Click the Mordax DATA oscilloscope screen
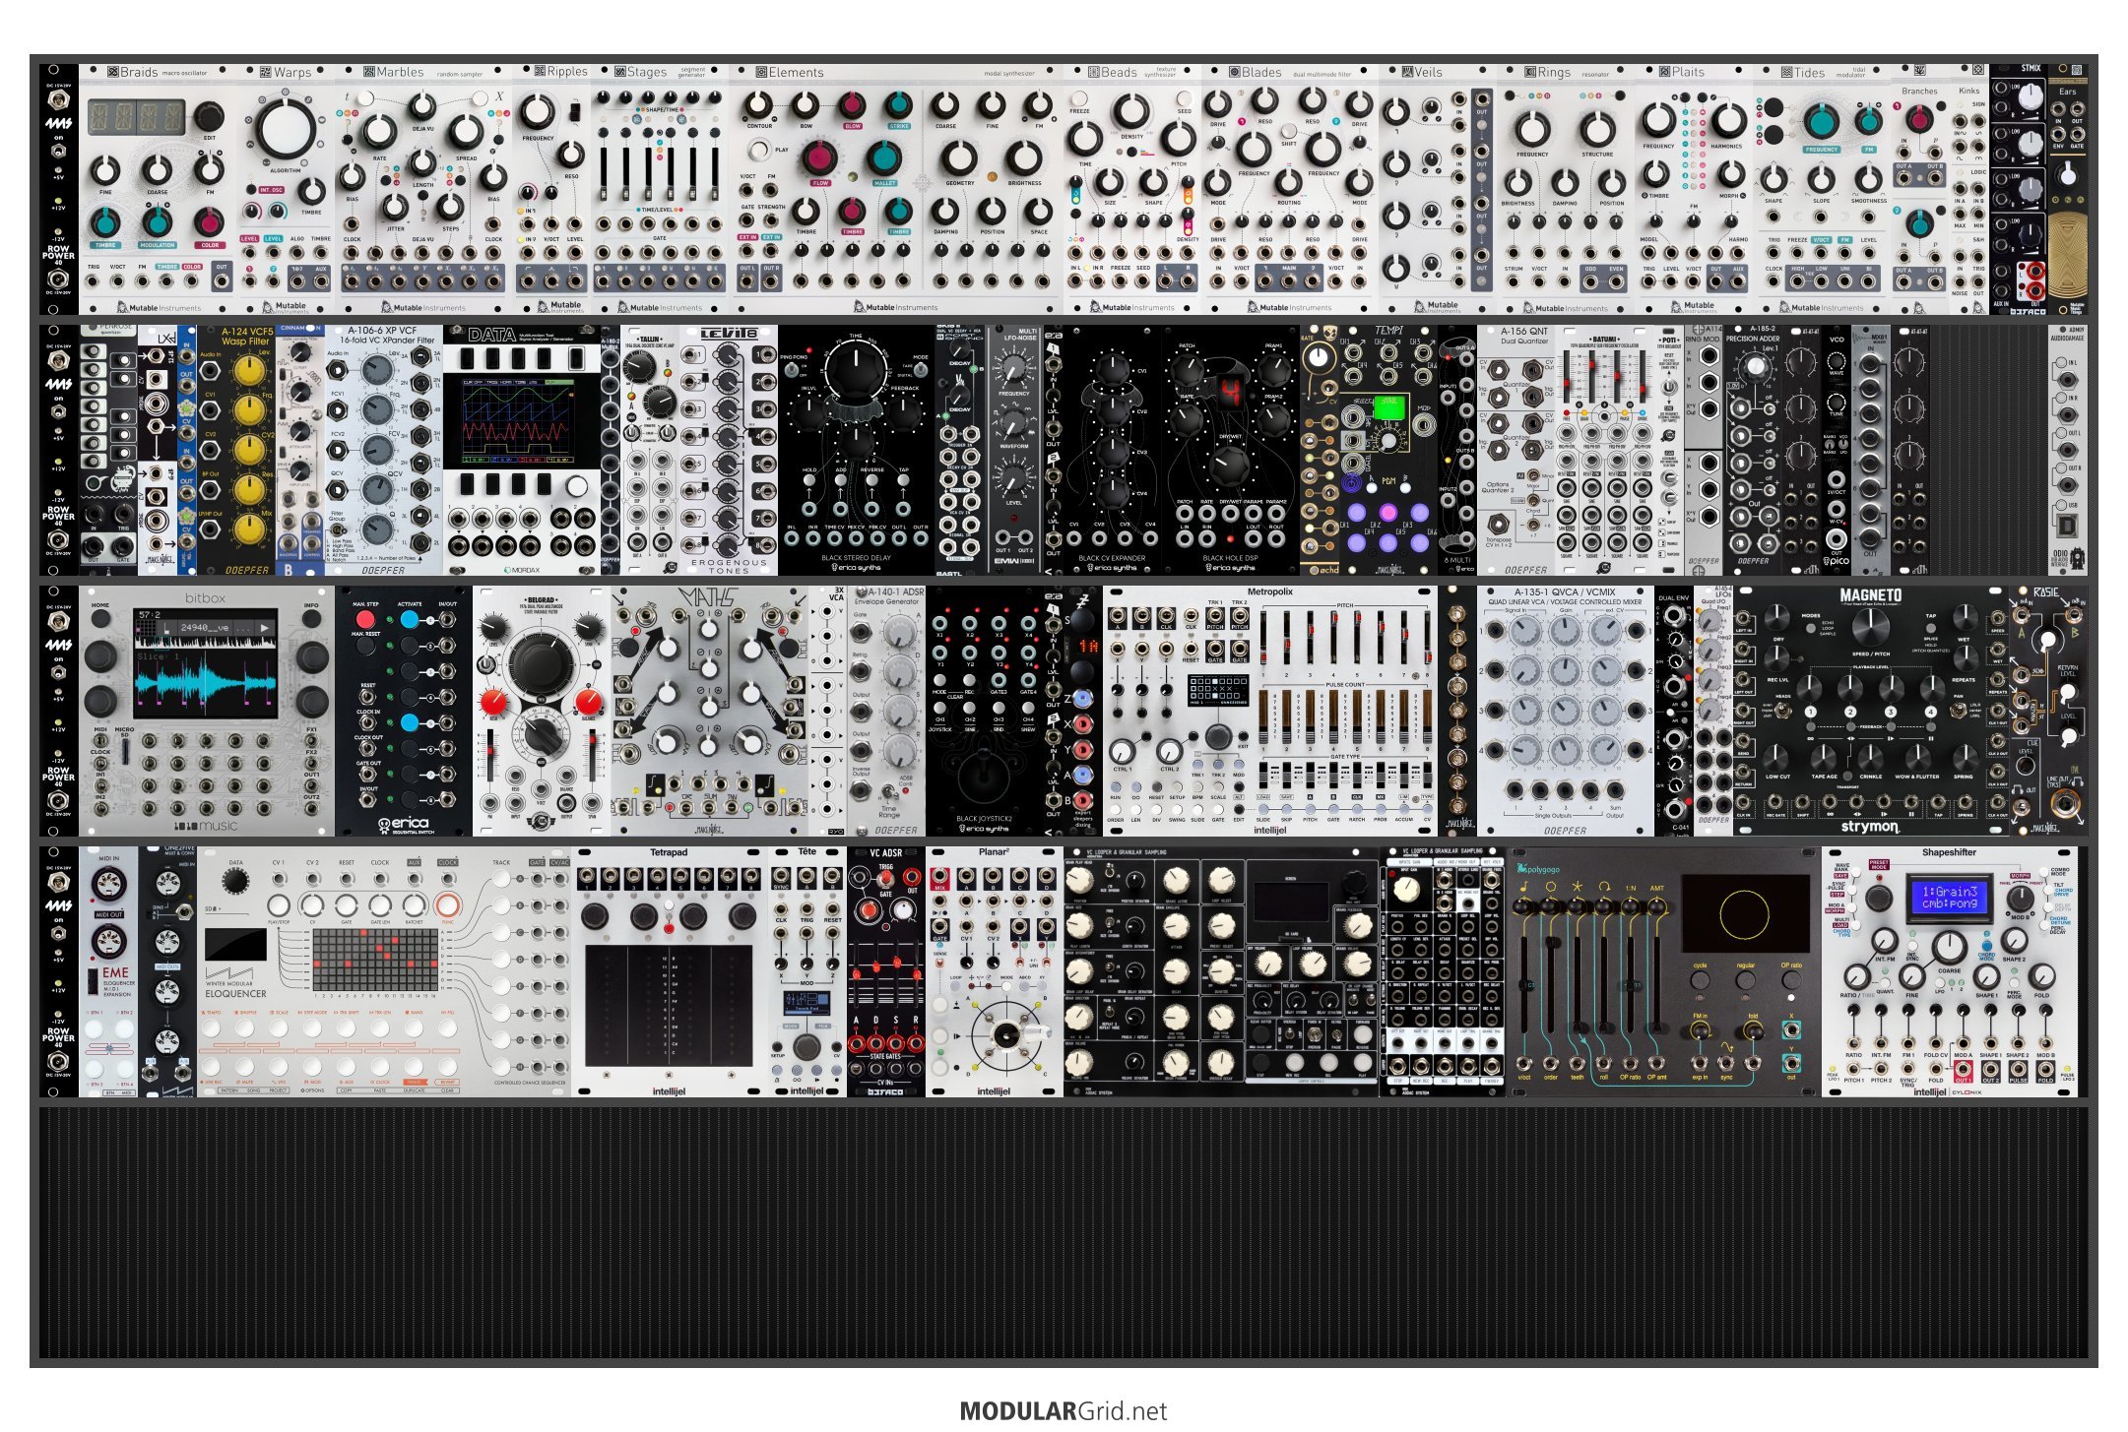 [x=520, y=420]
